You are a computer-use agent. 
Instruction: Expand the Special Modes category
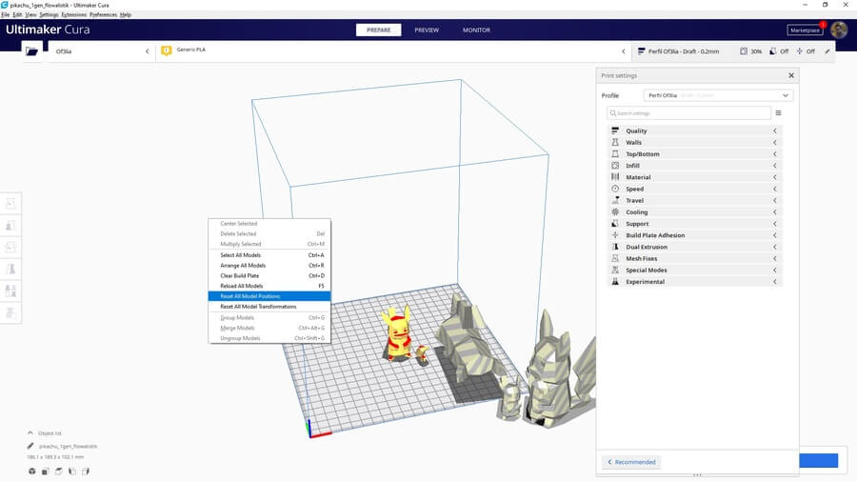pos(695,270)
